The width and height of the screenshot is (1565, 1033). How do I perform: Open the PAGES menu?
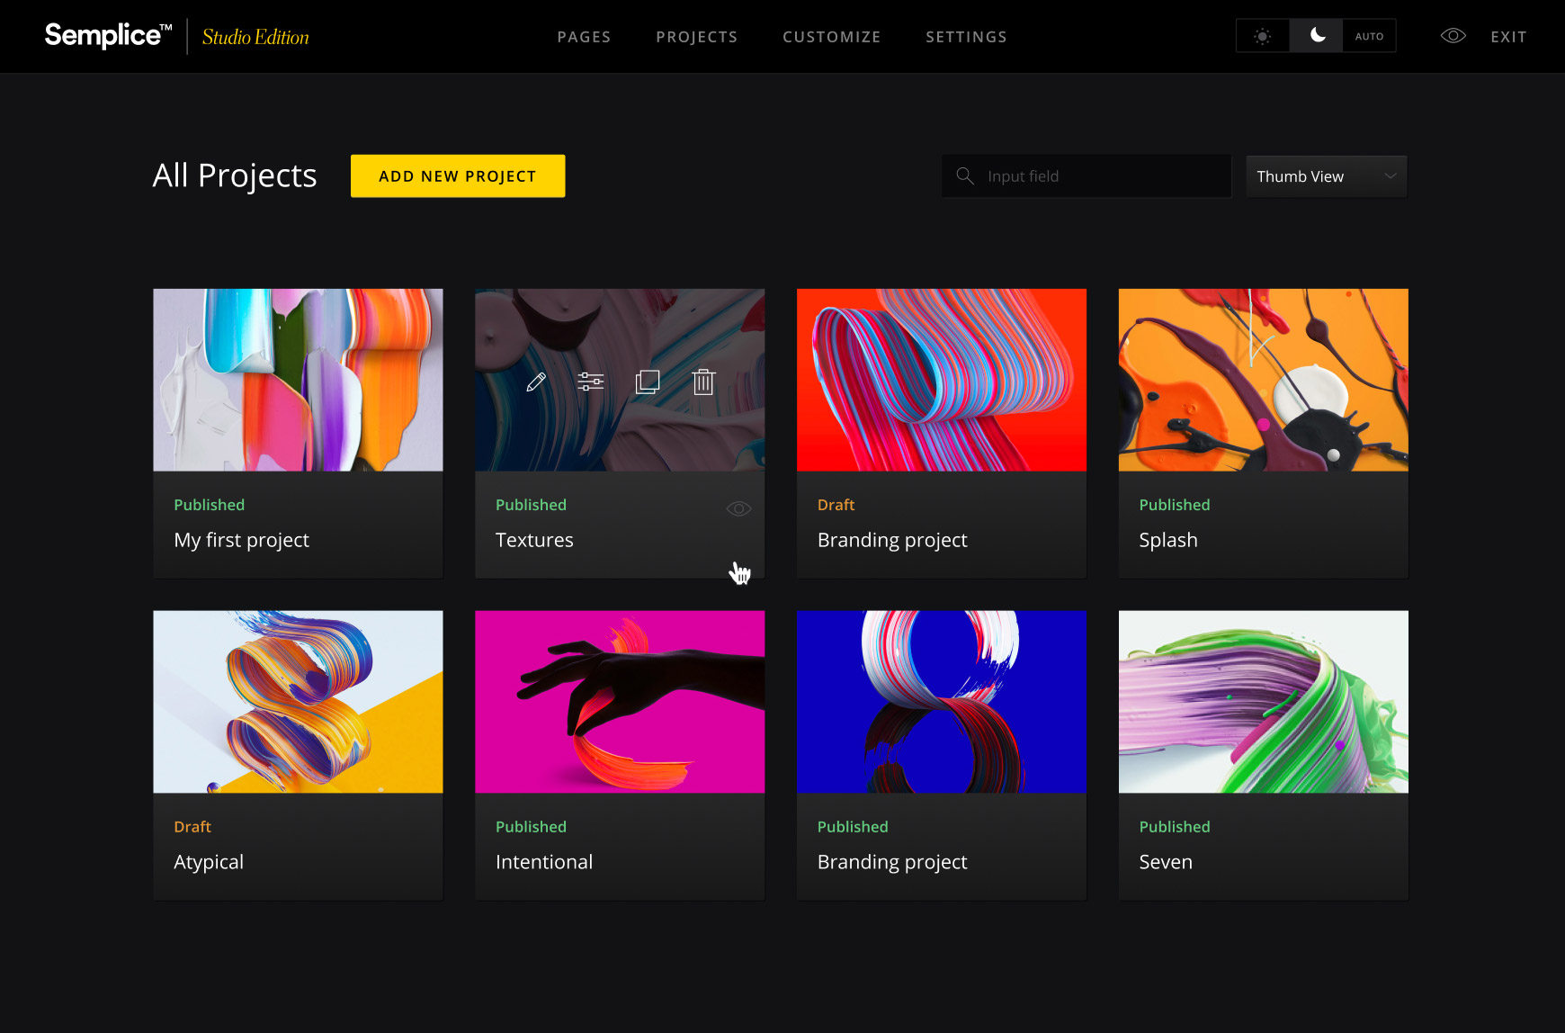pyautogui.click(x=584, y=37)
